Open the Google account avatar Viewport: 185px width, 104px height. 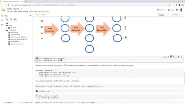(x=181, y=10)
